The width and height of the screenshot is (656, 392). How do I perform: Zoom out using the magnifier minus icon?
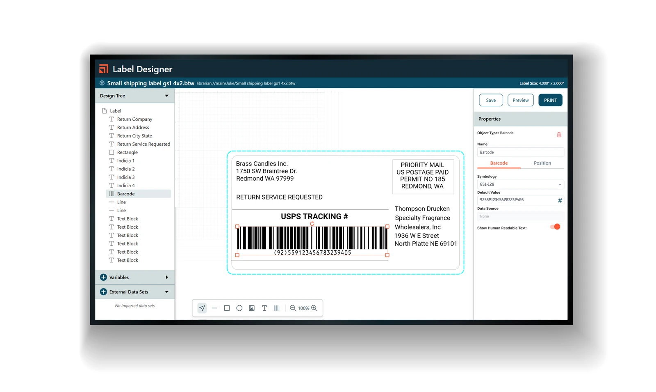(293, 308)
